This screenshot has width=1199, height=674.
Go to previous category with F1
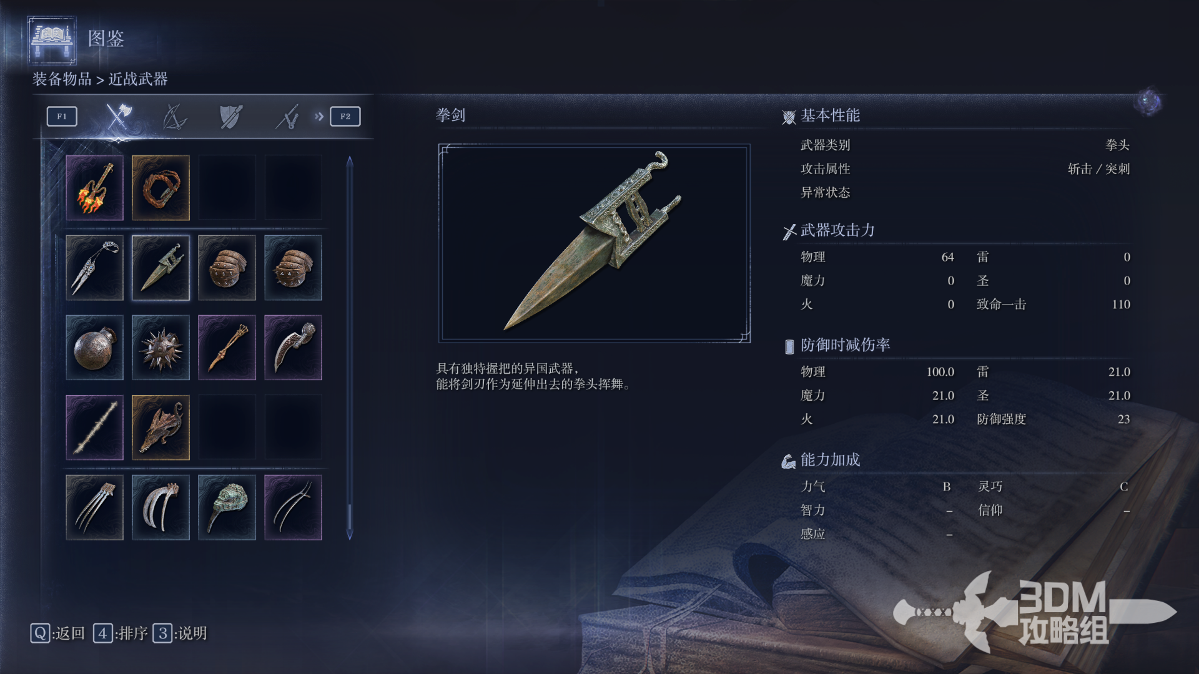[62, 116]
